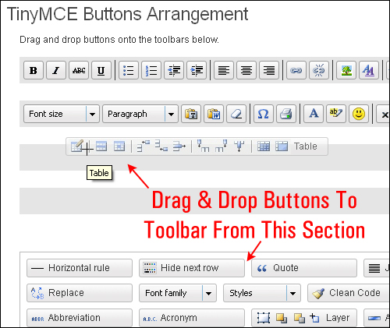390x328 pixels.
Task: Click the Indent button
Action: [x=197, y=70]
